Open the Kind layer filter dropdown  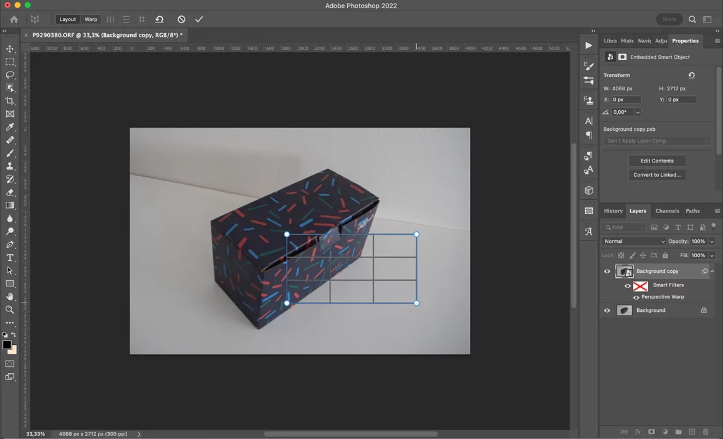[x=623, y=227]
